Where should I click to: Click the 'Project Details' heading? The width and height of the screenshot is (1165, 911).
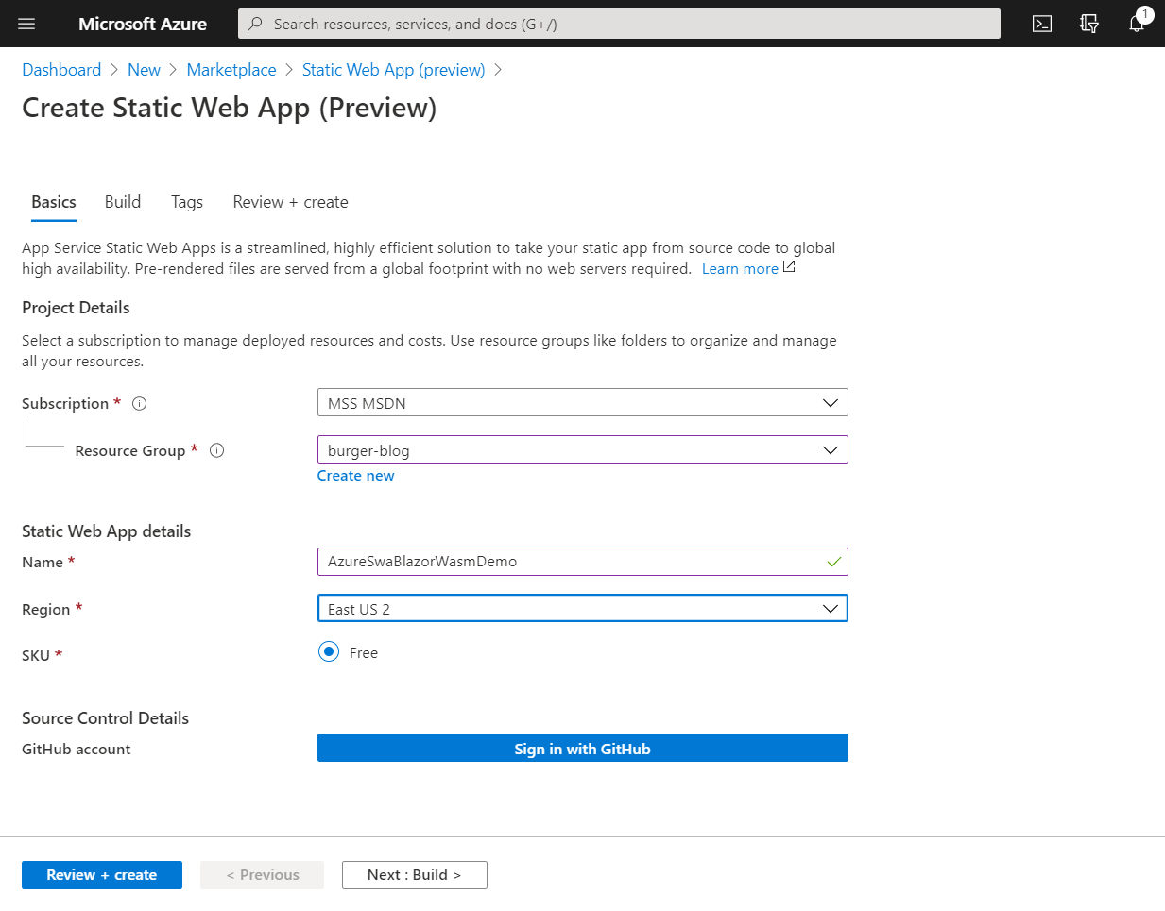[76, 308]
